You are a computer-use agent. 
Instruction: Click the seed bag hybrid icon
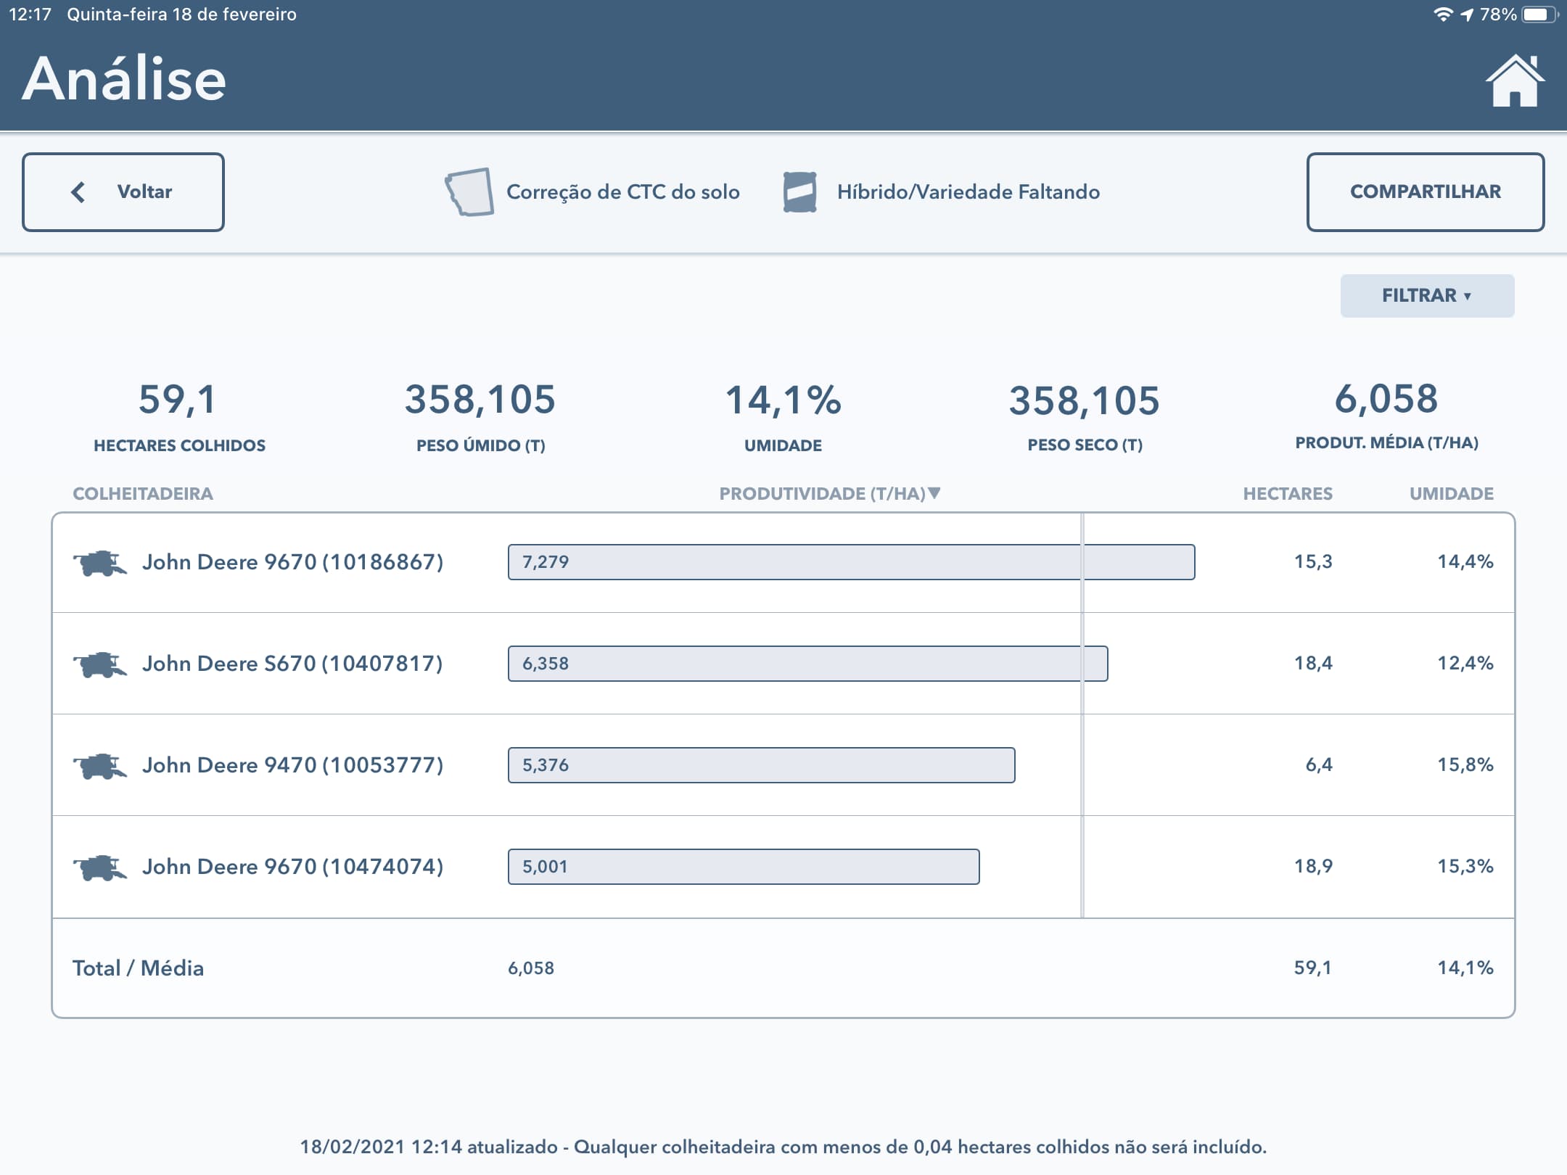click(x=800, y=192)
